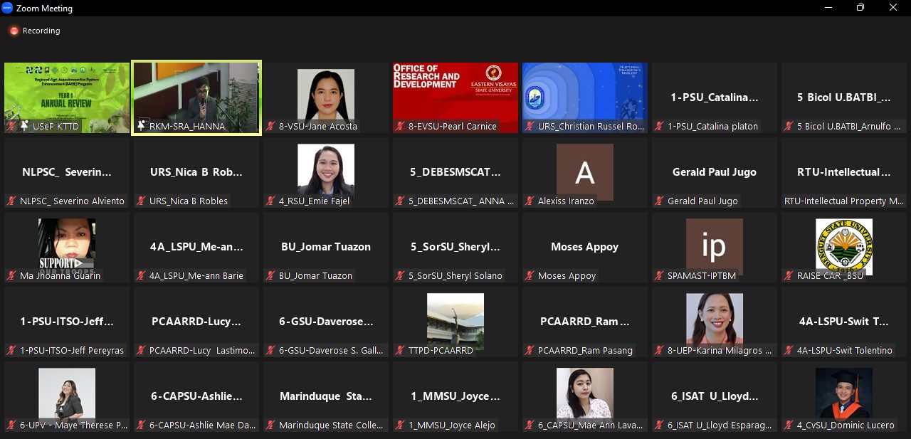This screenshot has width=911, height=439.
Task: Click the 'RKM-SRA_HANNA' name label
Action: 187,127
